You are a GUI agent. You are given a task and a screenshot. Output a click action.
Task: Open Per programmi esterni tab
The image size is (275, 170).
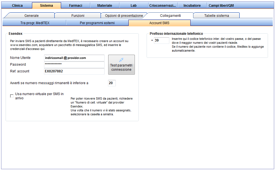click(x=97, y=23)
